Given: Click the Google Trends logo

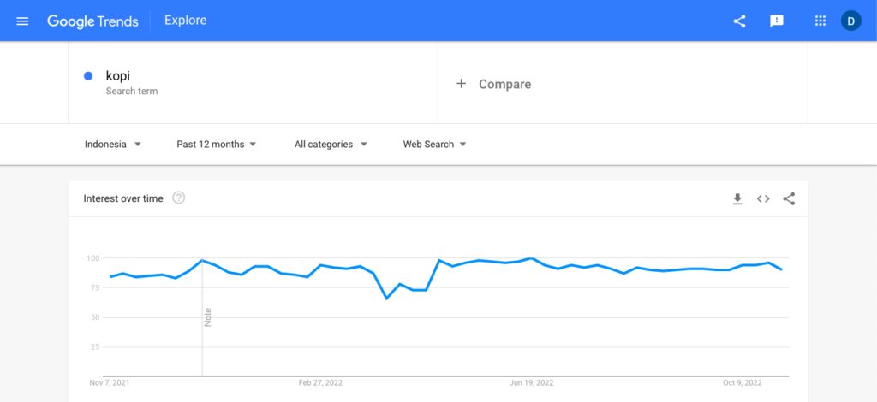Looking at the screenshot, I should (92, 21).
